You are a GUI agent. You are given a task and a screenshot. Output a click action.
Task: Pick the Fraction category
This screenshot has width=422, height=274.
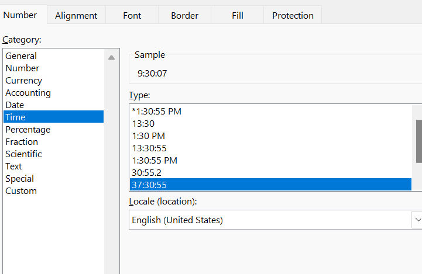click(x=54, y=141)
